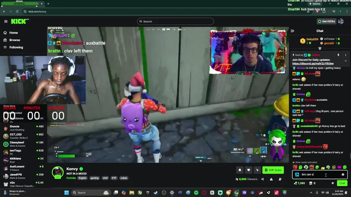351x197 pixels.
Task: Click the shop icon showing 0
Action: pos(312,183)
